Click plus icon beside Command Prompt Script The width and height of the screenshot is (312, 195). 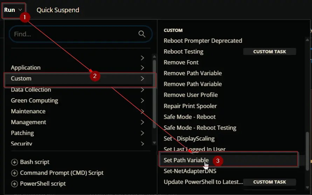(14, 173)
